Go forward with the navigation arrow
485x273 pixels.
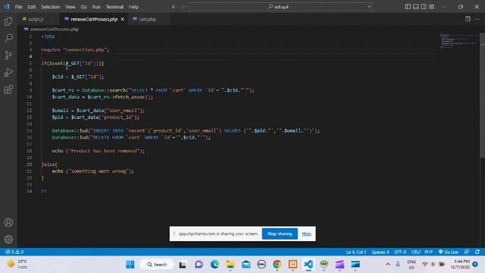(183, 7)
